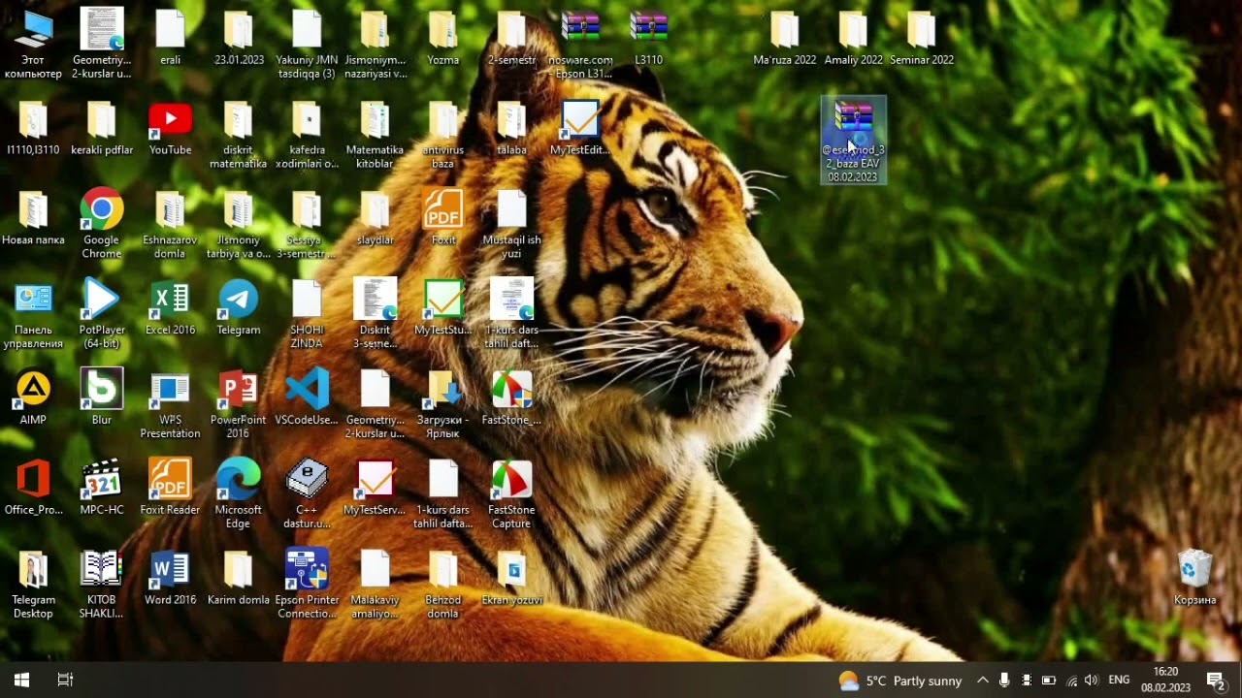The image size is (1242, 698).
Task: Select the kerakli pdflar folder
Action: (x=101, y=128)
